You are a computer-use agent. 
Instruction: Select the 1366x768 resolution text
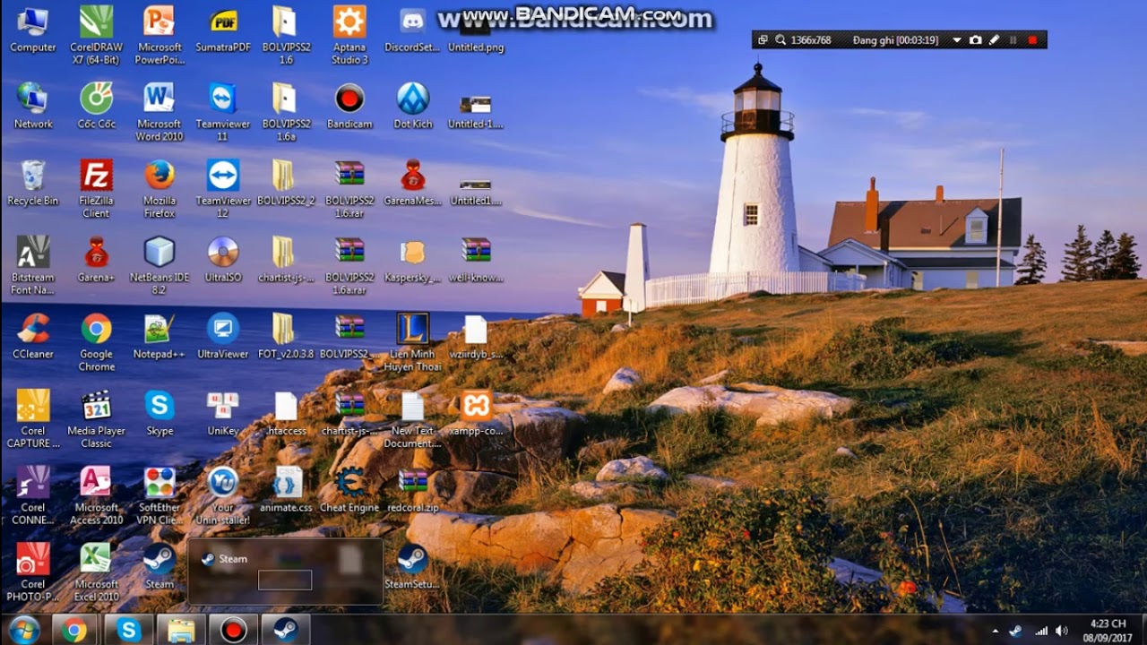[811, 40]
